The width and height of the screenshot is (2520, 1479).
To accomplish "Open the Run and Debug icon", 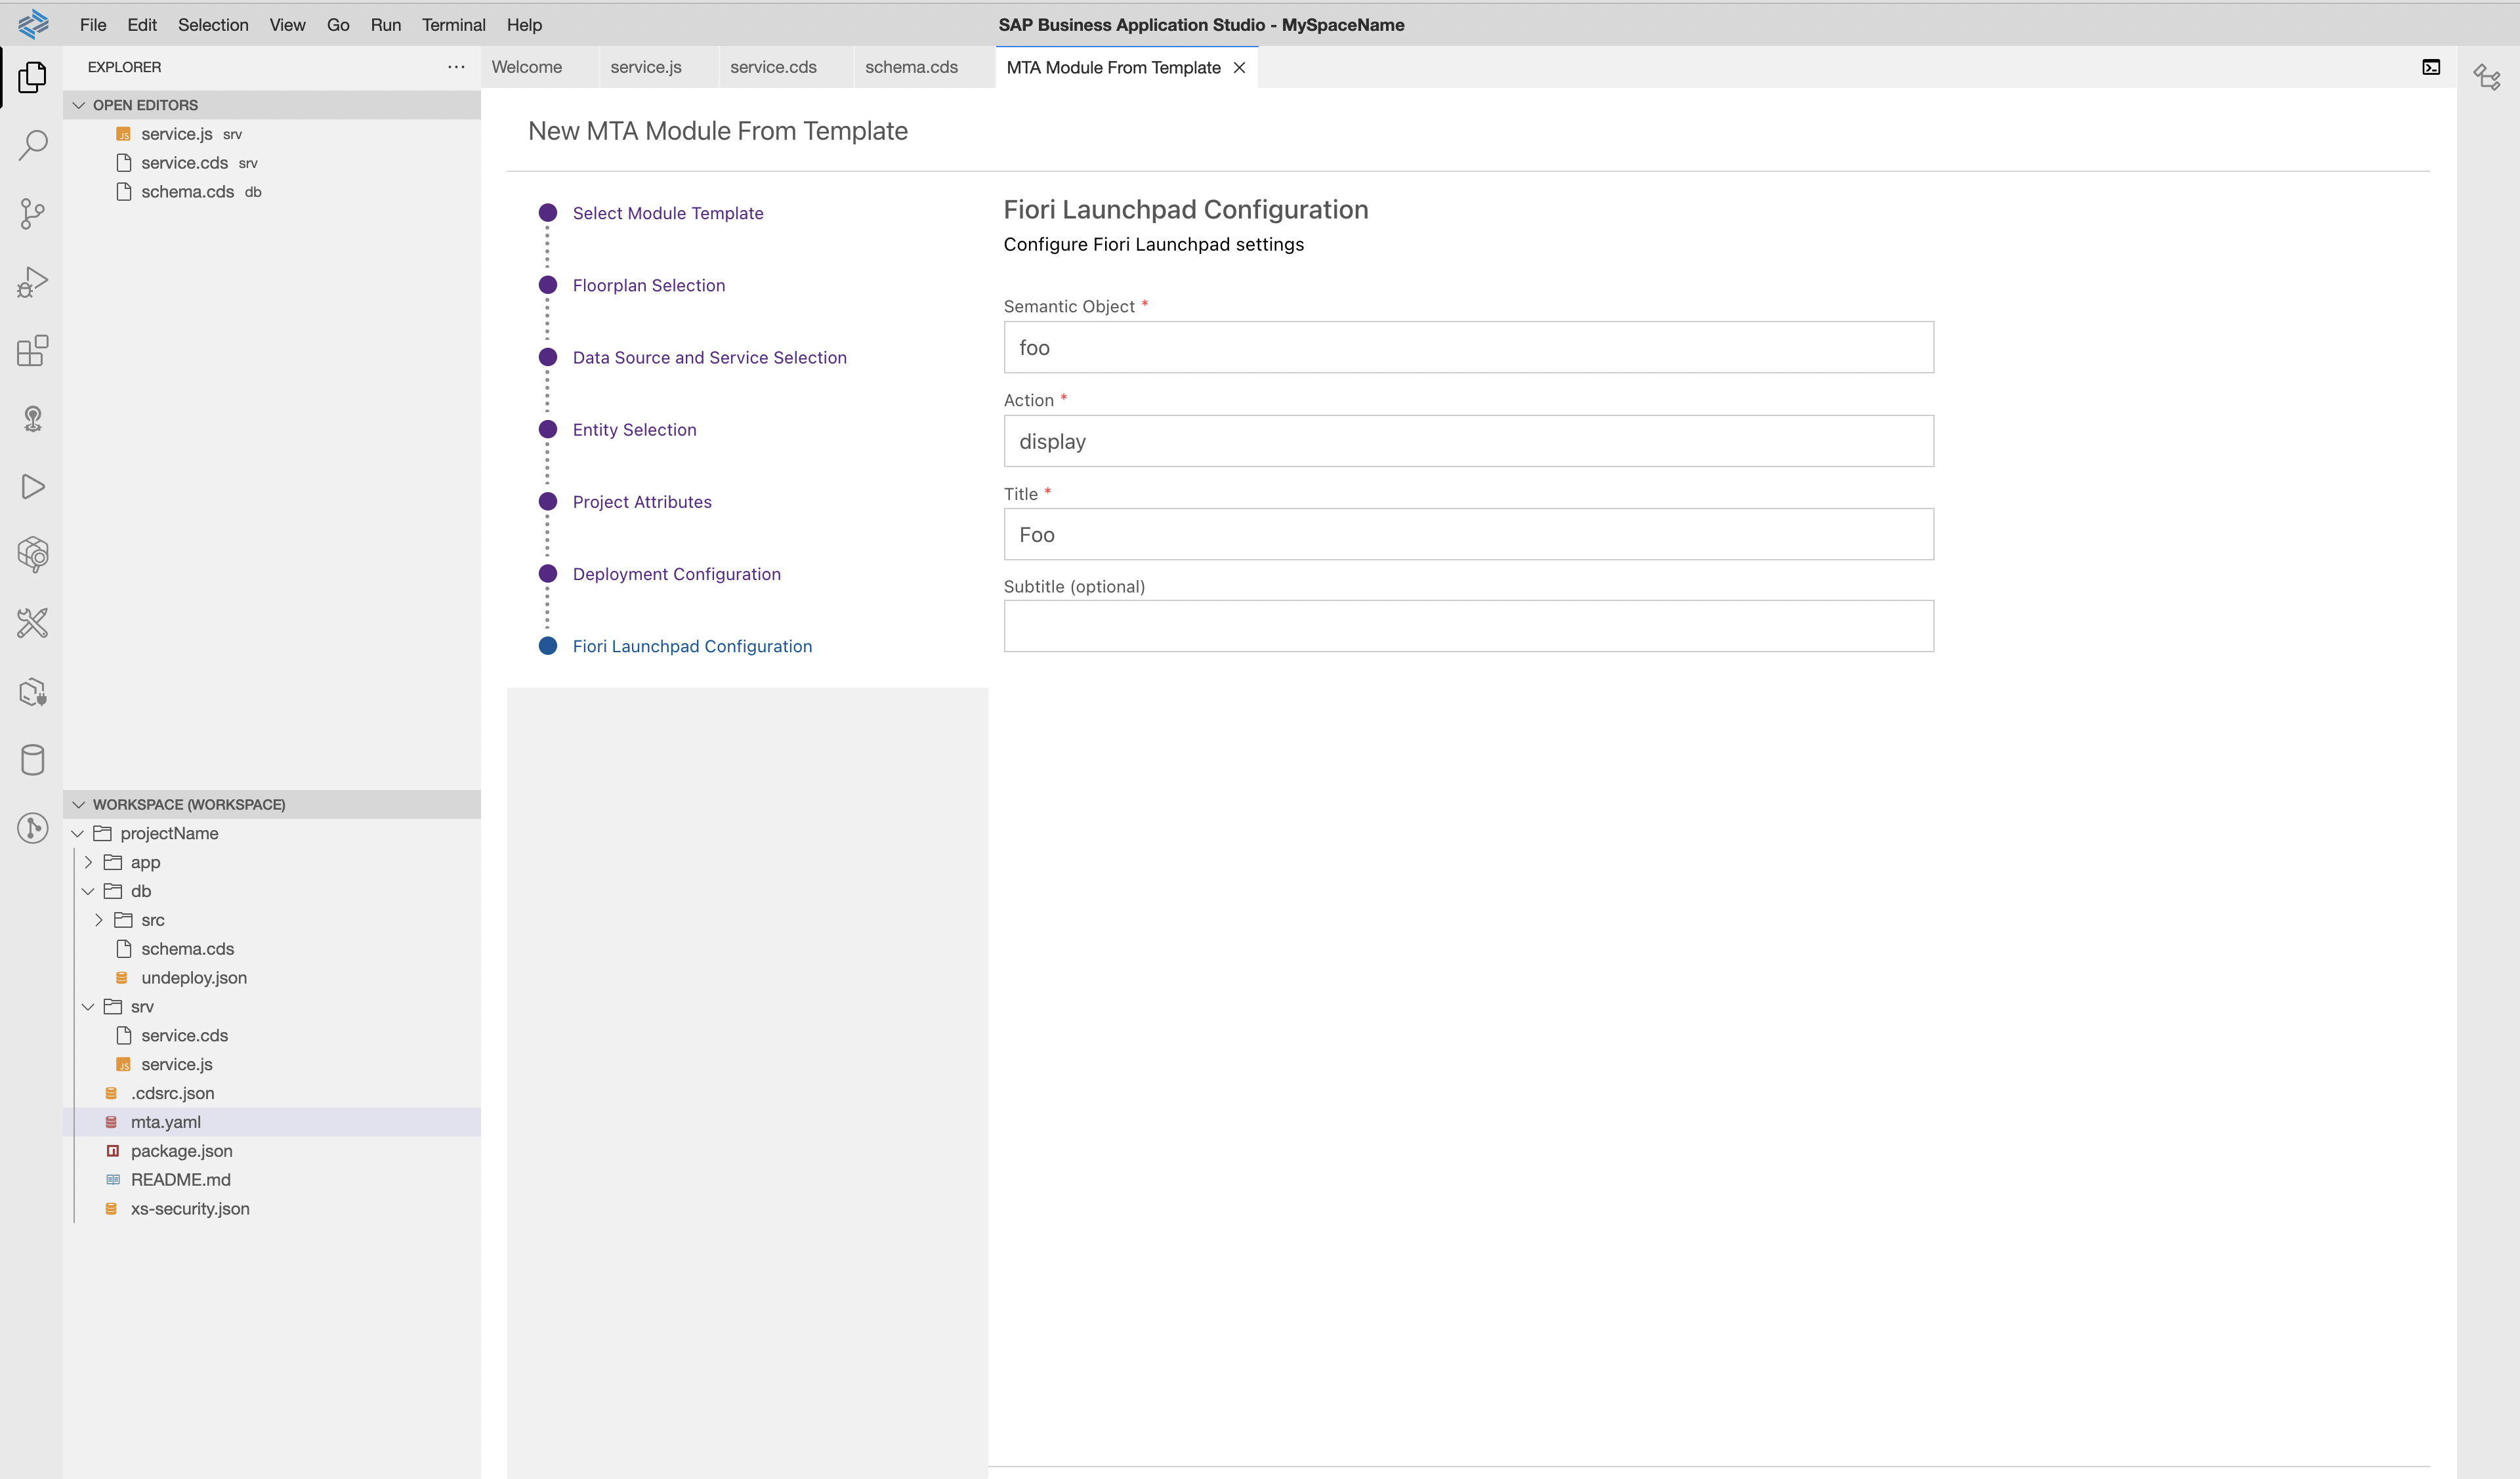I will pyautogui.click(x=32, y=282).
